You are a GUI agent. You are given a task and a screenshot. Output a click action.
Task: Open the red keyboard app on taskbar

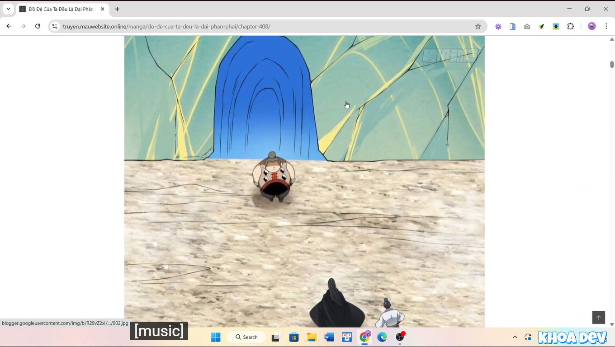tap(347, 337)
